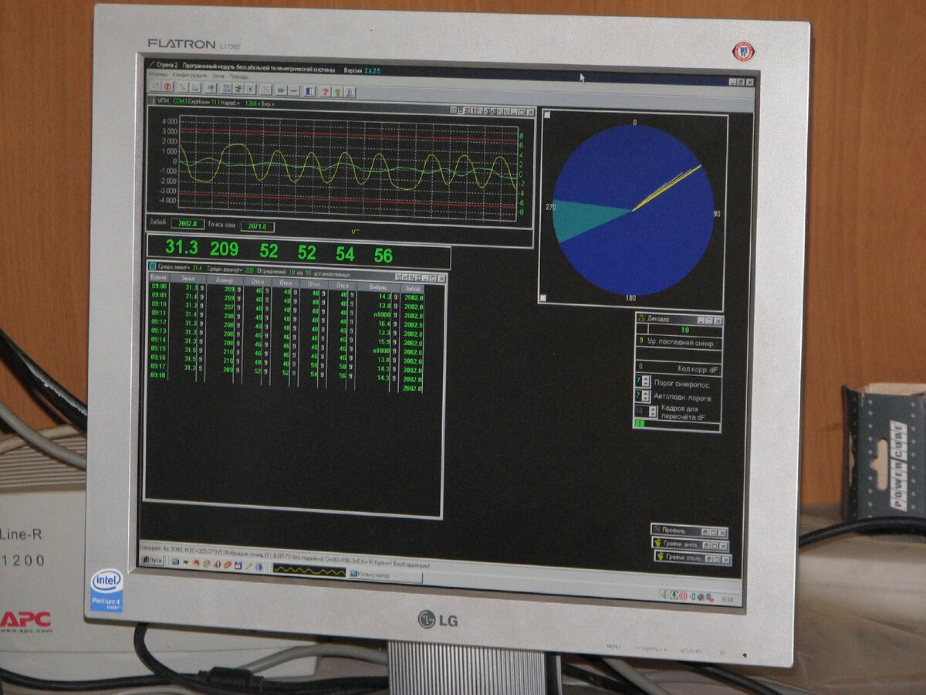
Task: Click the left-arrow toolbar icon before the minus icon
Action: click(281, 90)
